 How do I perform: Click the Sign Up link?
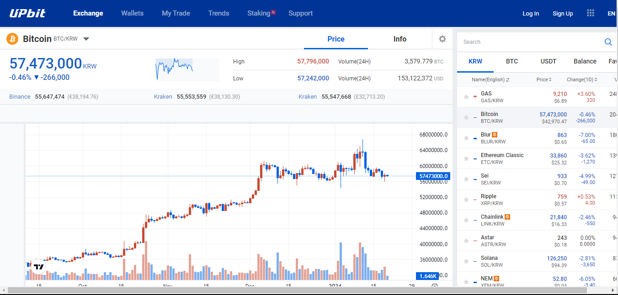[563, 13]
